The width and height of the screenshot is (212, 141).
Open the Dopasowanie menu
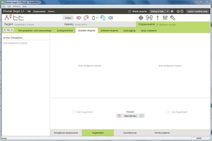coord(39,11)
